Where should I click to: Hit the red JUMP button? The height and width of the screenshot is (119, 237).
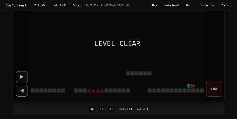pyautogui.click(x=214, y=89)
